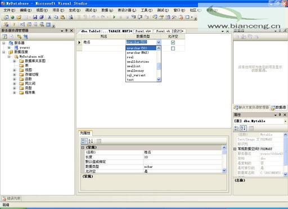Expand the 视图 folder
The width and height of the screenshot is (288, 209).
14,70
